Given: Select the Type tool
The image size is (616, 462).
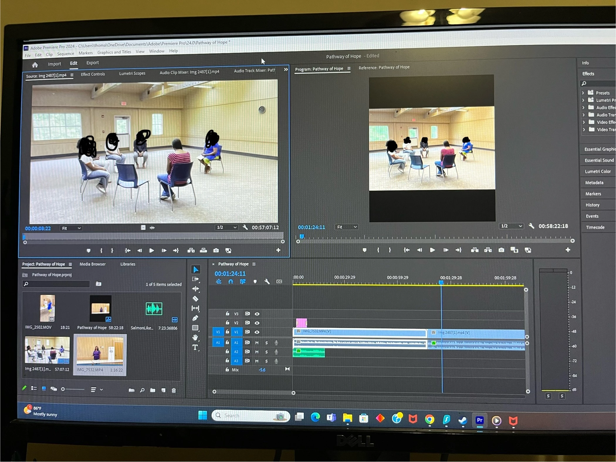Looking at the screenshot, I should [x=195, y=348].
